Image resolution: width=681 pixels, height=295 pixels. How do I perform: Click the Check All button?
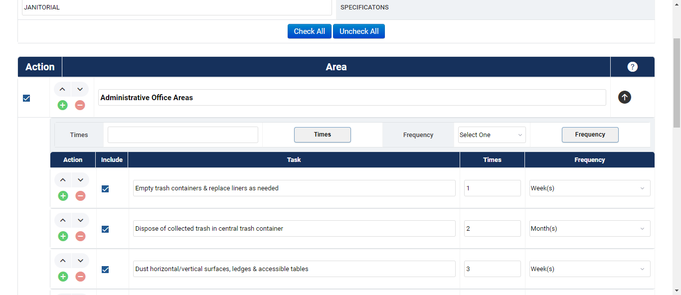[309, 31]
